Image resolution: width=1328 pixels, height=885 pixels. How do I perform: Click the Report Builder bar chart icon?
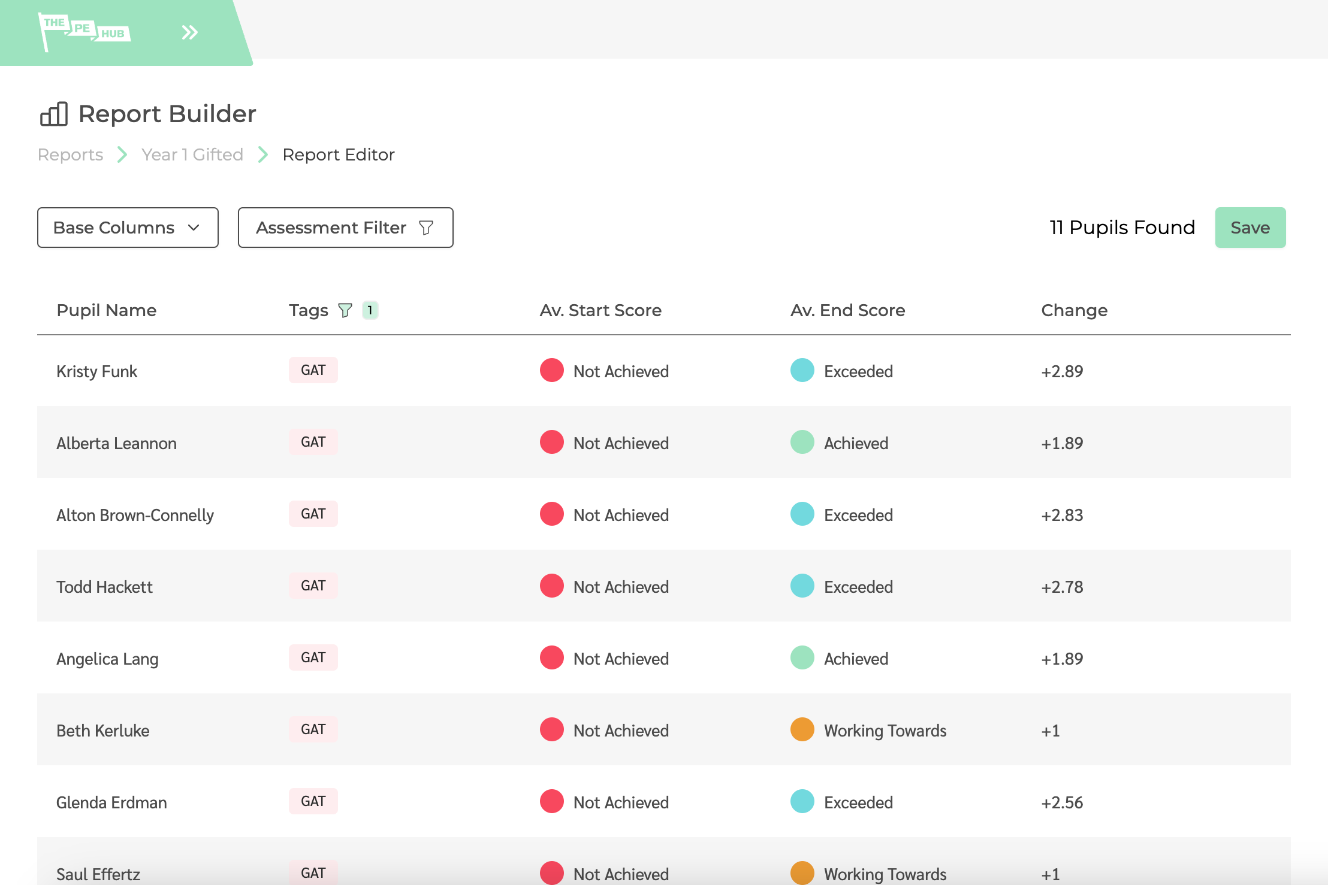(52, 113)
